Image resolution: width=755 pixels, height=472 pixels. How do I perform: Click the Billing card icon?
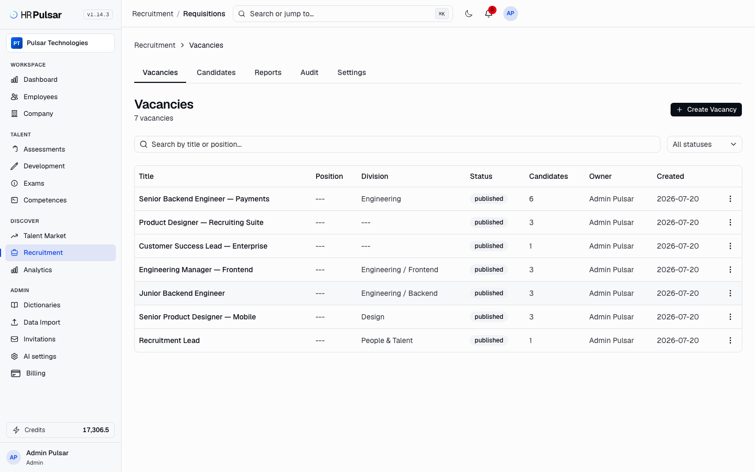[16, 373]
